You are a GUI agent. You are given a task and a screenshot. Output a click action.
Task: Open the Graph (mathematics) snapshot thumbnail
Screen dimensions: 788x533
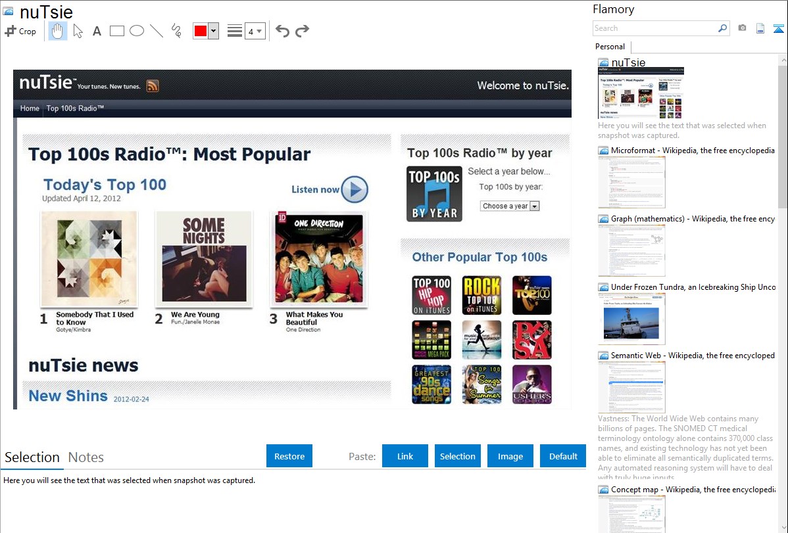coord(631,250)
